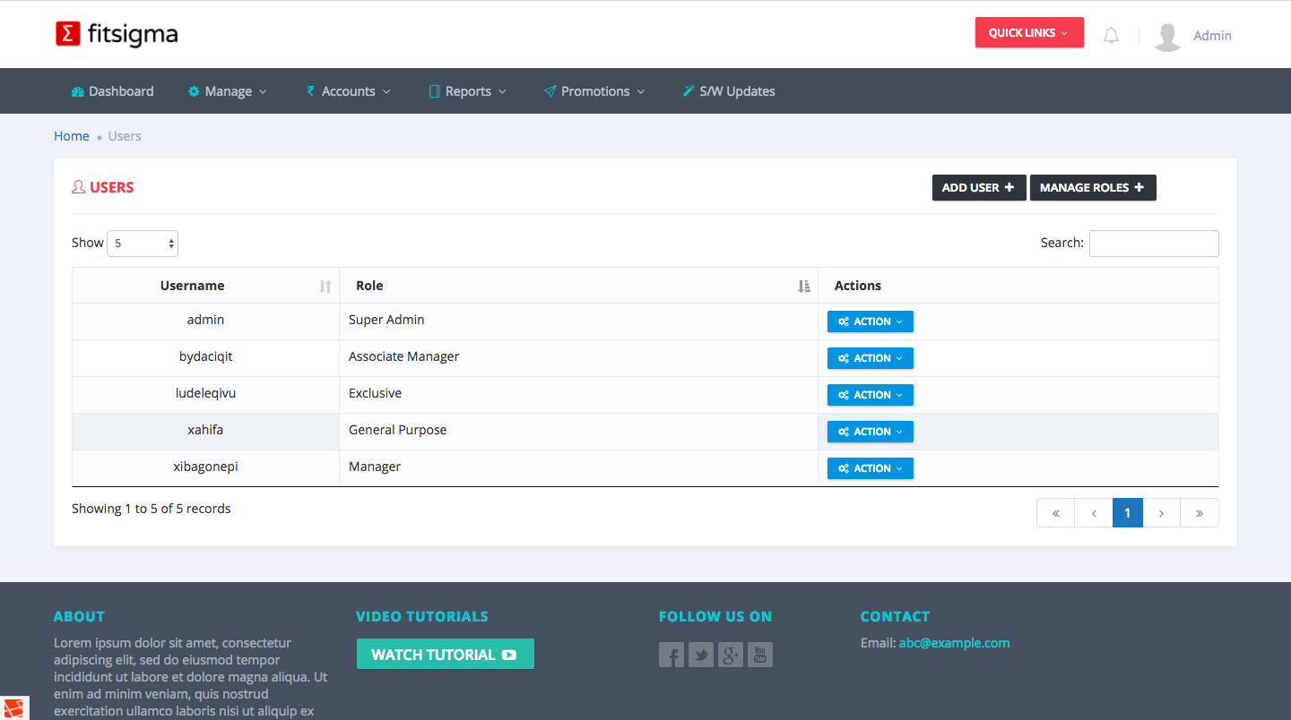
Task: Focus the Search input field
Action: coord(1153,244)
